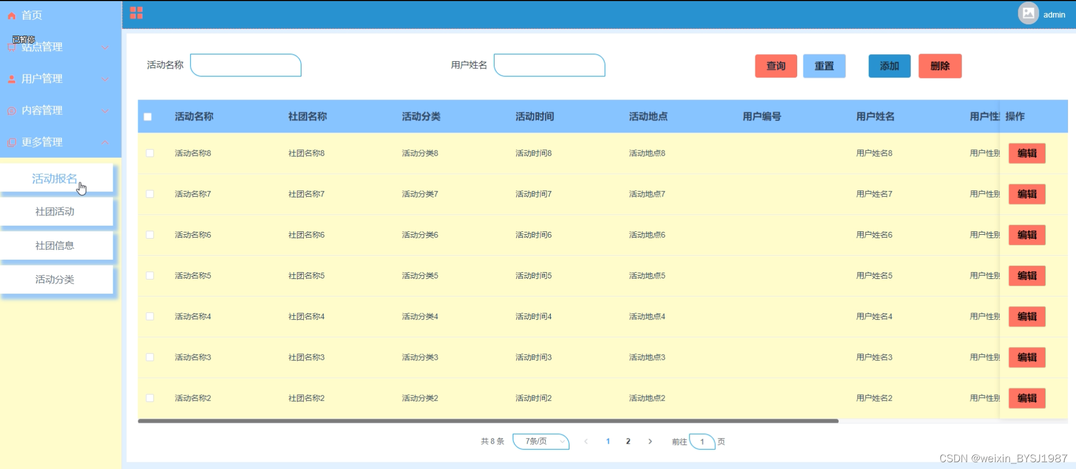Click the admin username text
1076x469 pixels.
pyautogui.click(x=1054, y=15)
